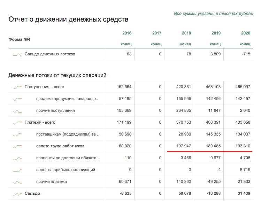Click the value 171 199 in Платежи row
The width and height of the screenshot is (262, 208).
pos(124,122)
